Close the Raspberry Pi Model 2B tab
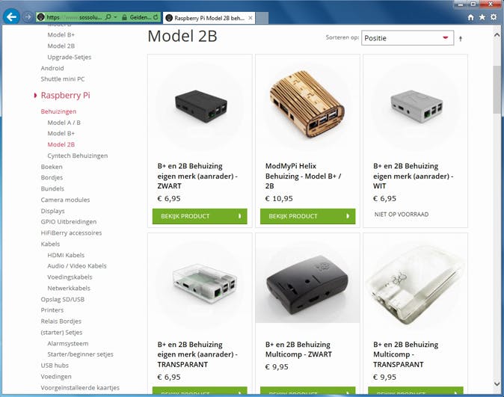Screen dimensions: 504x397 coord(251,18)
